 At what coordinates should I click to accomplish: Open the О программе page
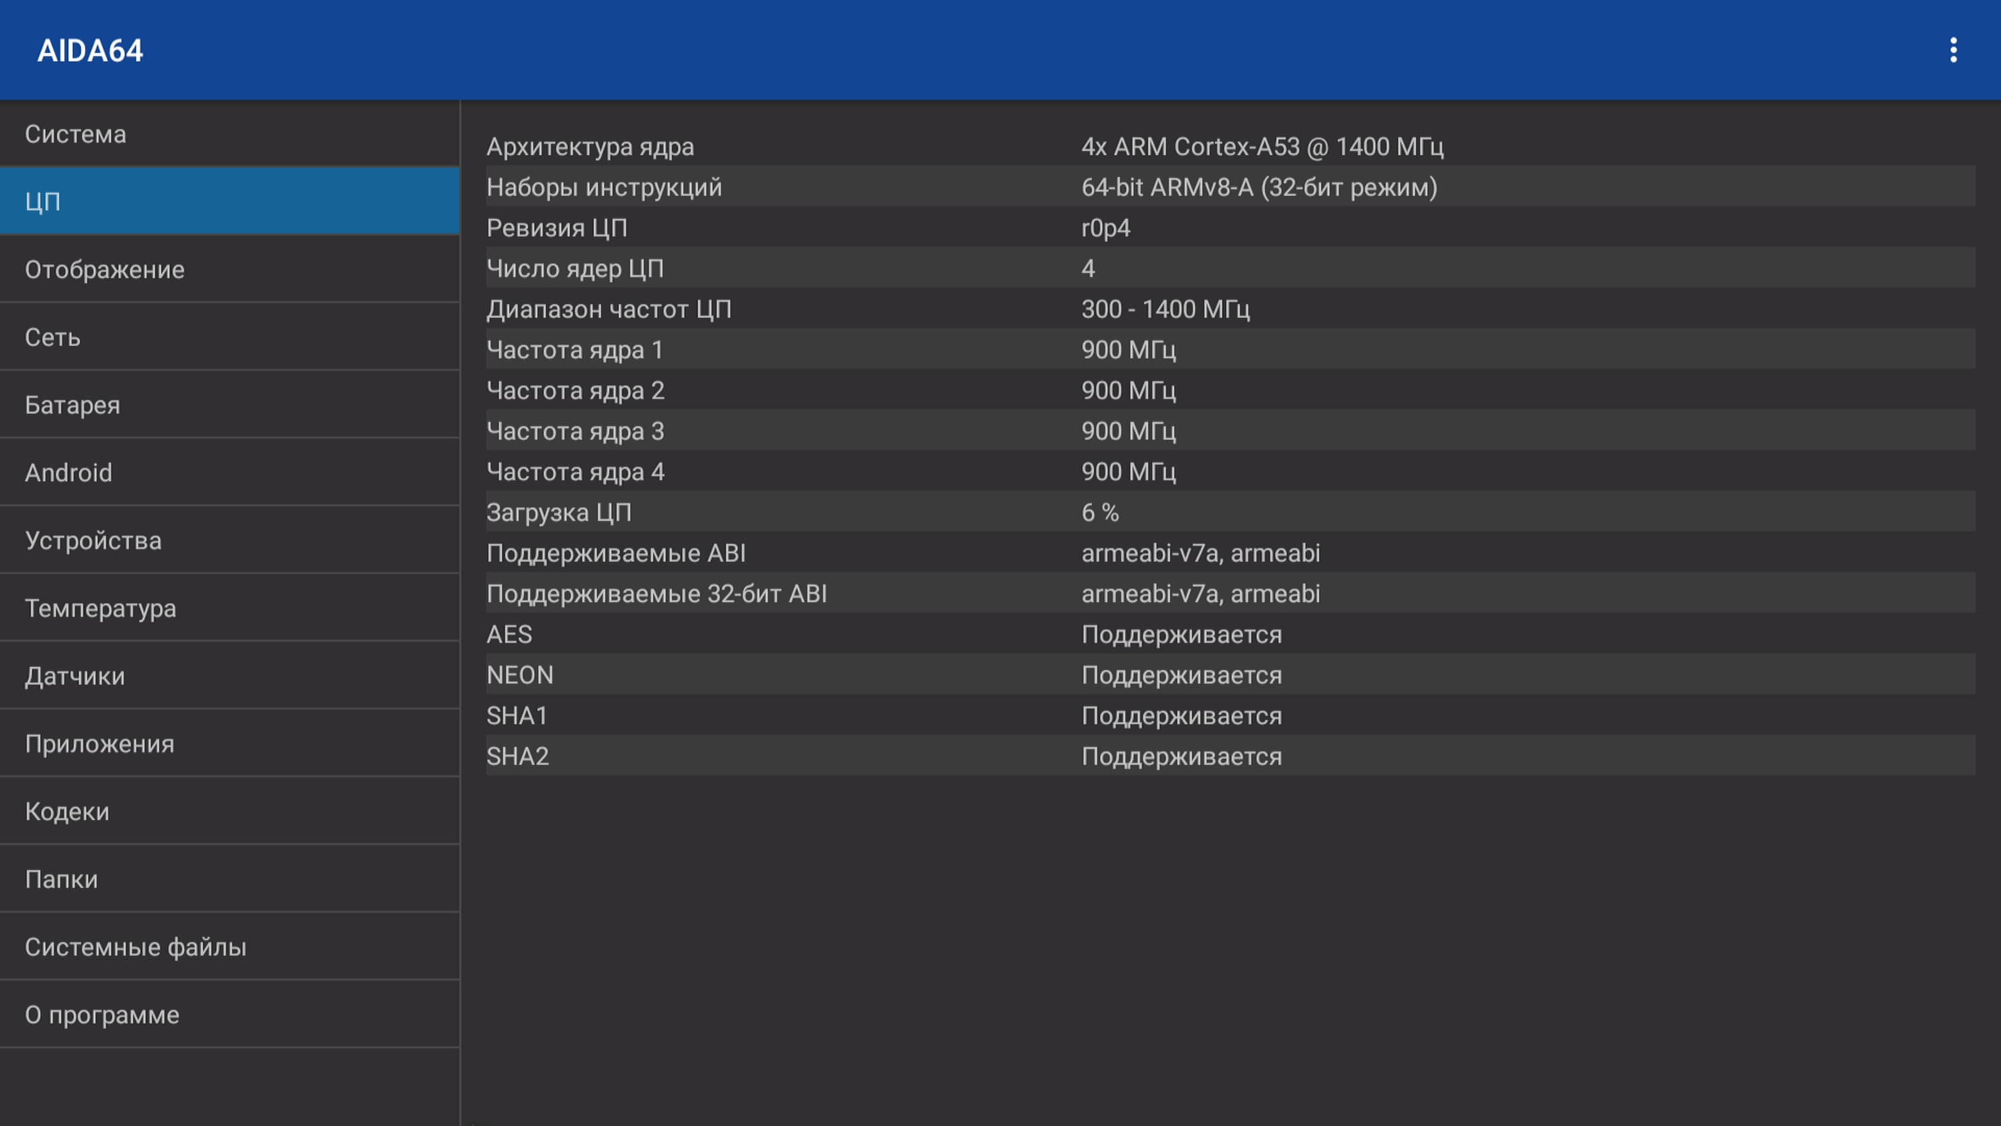229,1014
